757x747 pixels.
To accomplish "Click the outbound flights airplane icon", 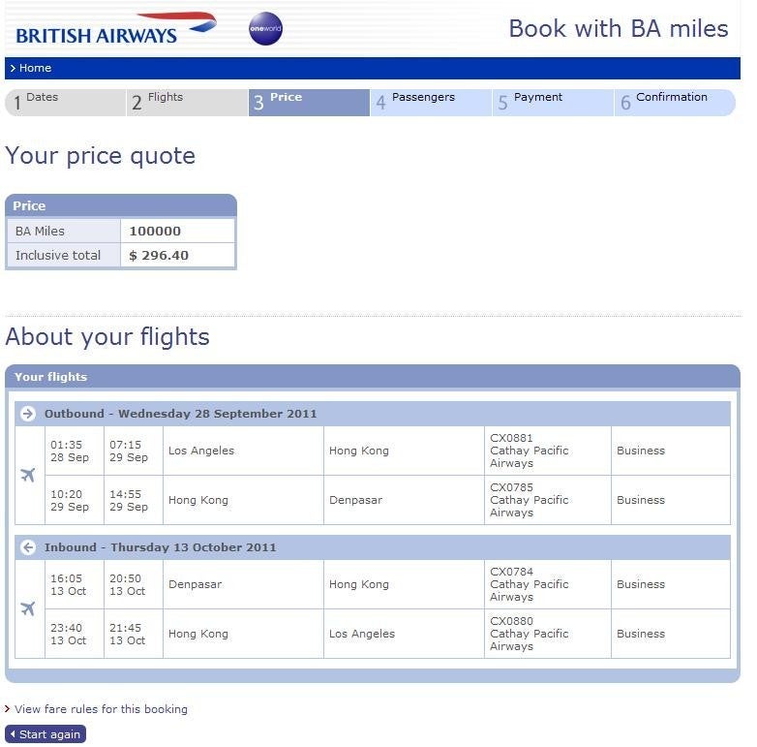I will click(28, 475).
